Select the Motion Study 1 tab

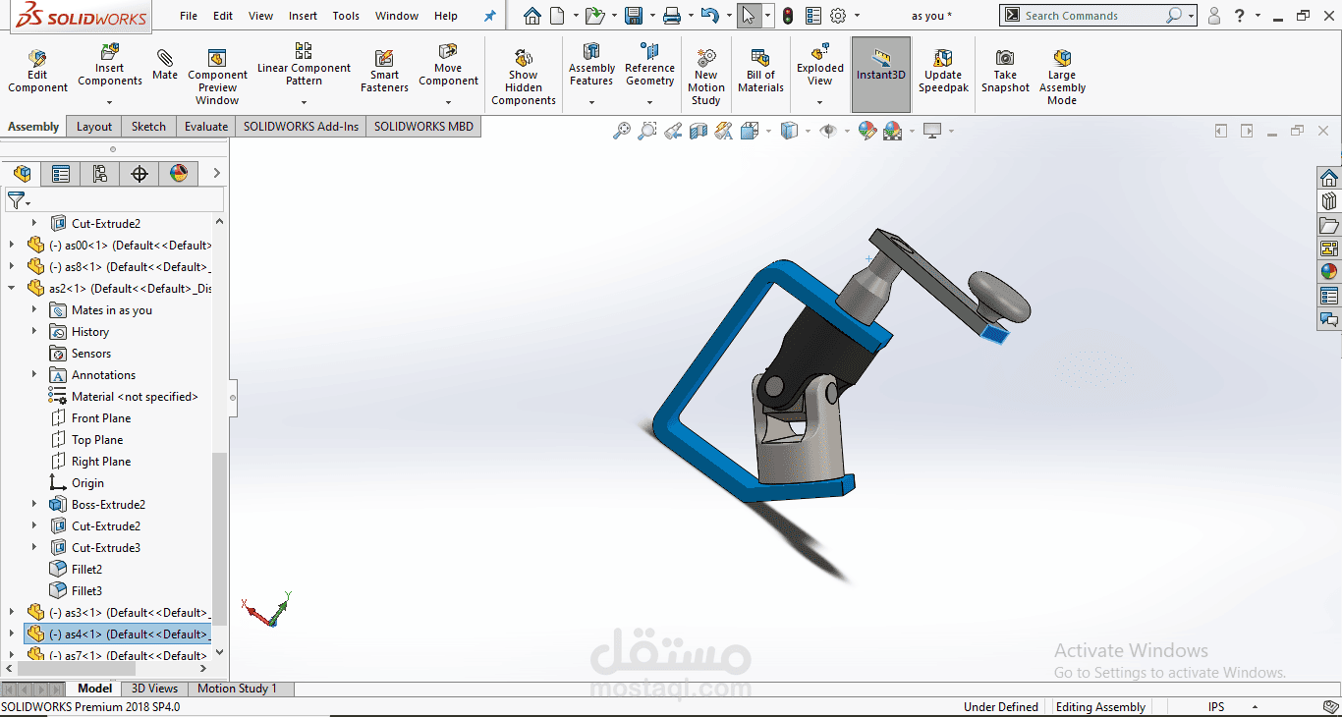coord(237,689)
